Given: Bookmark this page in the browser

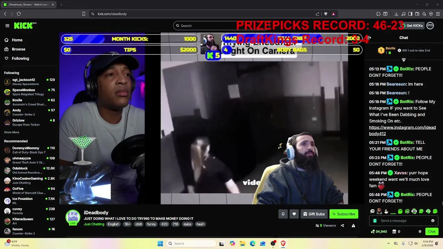Looking at the screenshot, I should coord(83,14).
